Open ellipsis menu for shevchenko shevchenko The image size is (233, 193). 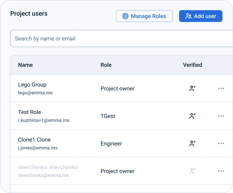coord(221,171)
